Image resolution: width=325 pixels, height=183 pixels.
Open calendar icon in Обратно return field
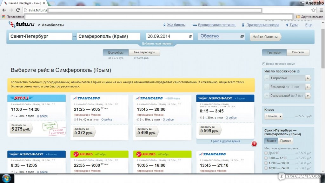pos(242,37)
